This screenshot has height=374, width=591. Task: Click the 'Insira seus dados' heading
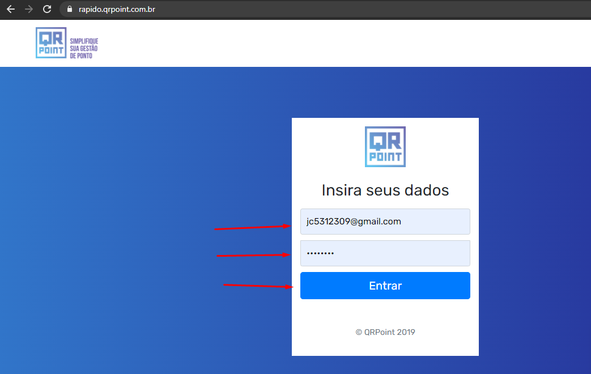point(385,190)
